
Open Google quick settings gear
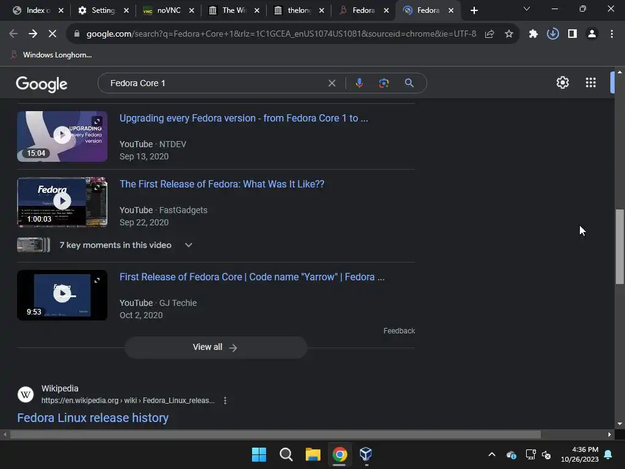(x=562, y=82)
